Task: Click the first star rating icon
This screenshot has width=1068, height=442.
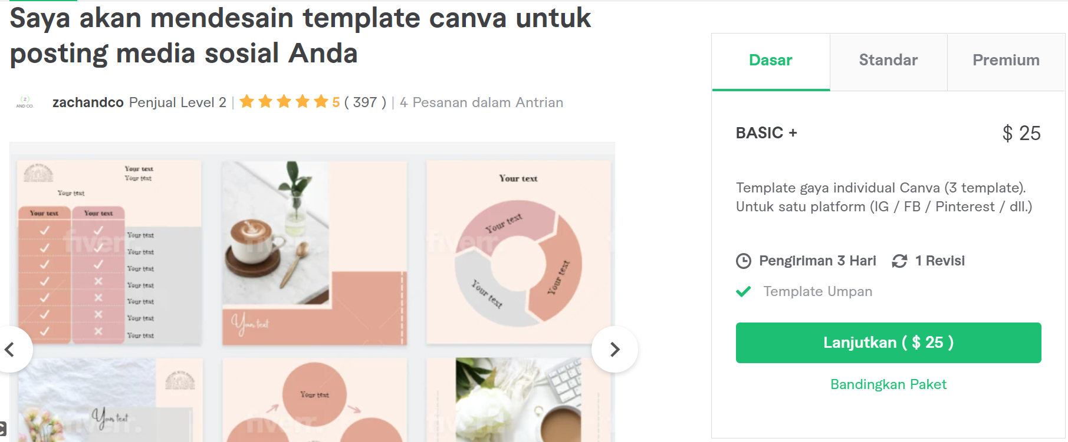Action: tap(248, 101)
